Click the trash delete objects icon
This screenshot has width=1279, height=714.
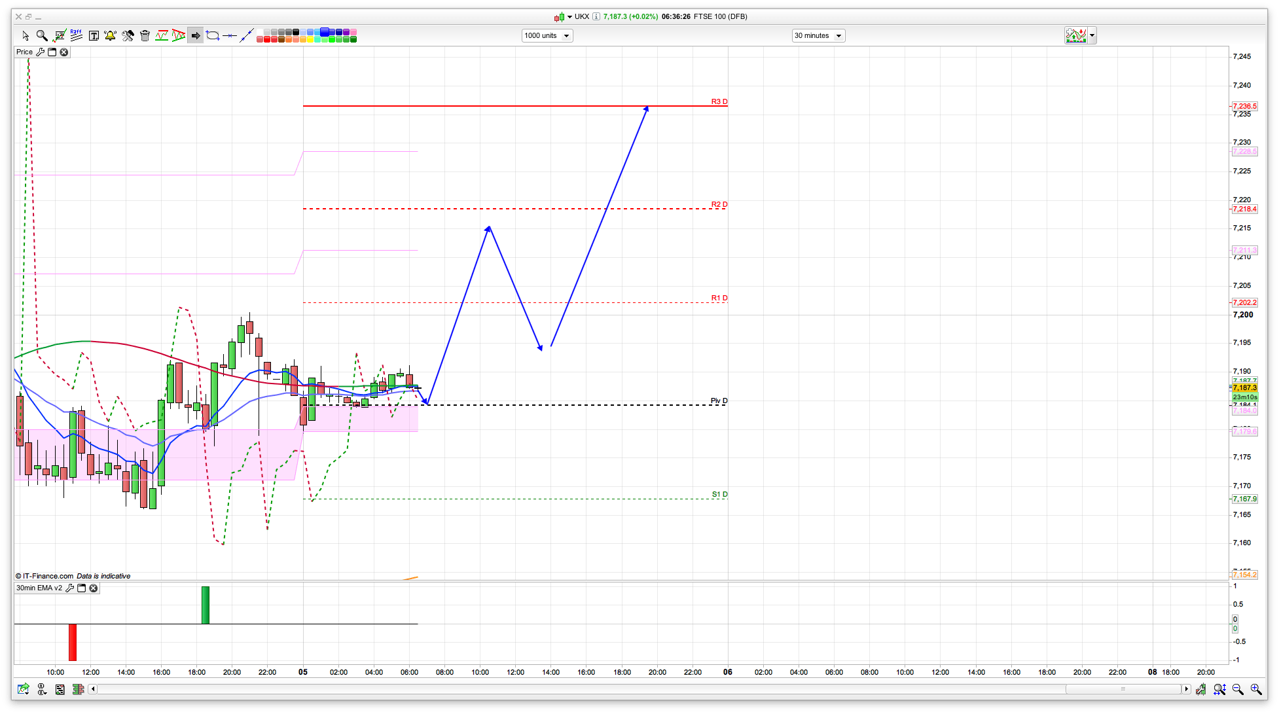point(145,36)
